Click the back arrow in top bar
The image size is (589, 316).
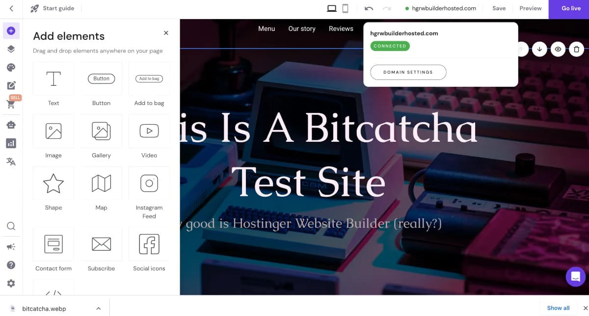[x=11, y=8]
